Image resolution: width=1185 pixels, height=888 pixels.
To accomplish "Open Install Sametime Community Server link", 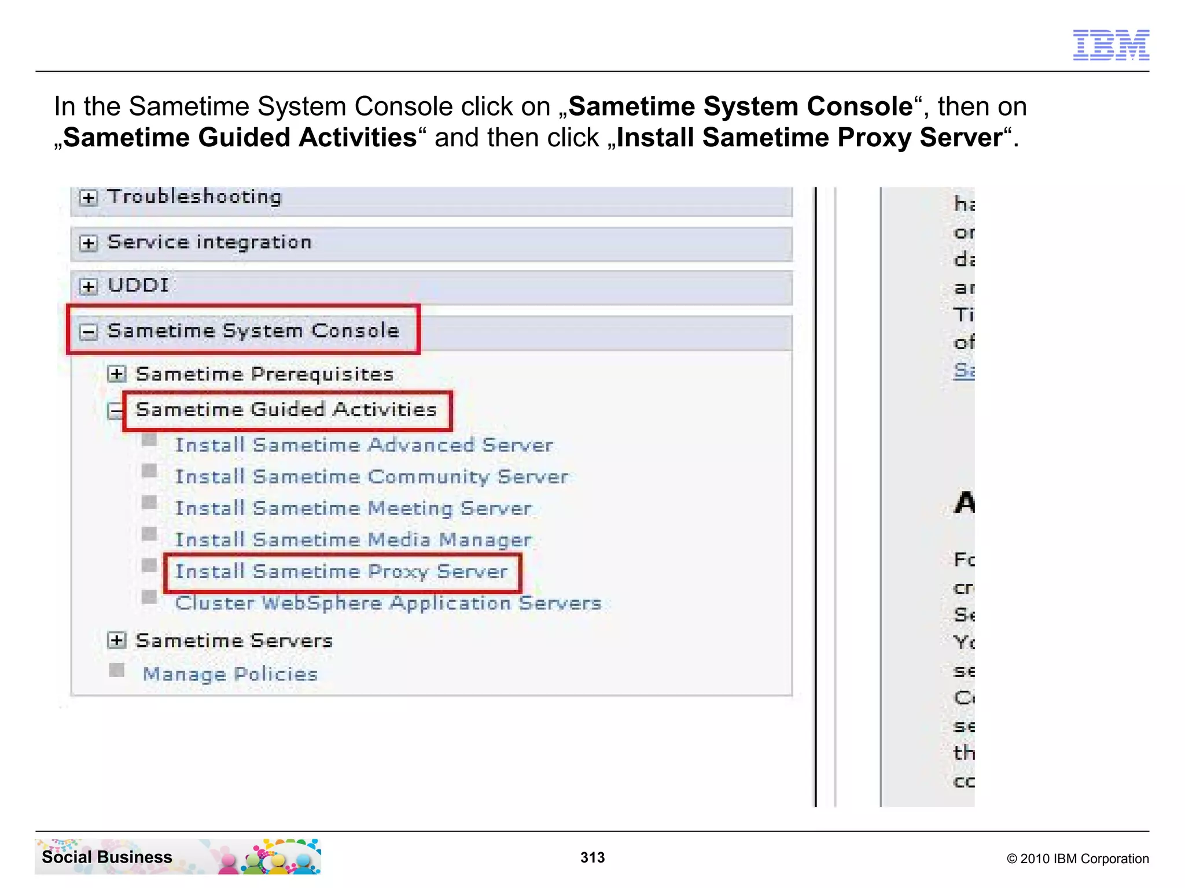I will point(371,477).
